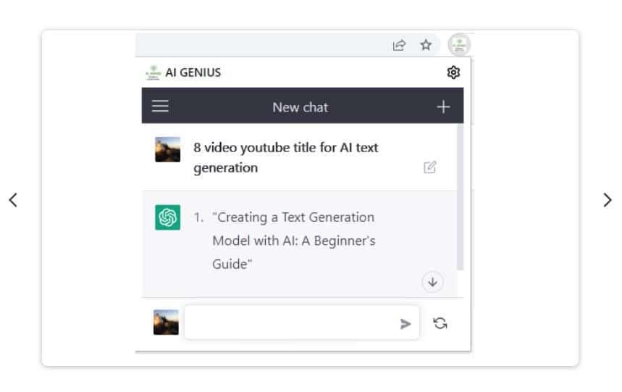Click the "New chat" header title

300,107
